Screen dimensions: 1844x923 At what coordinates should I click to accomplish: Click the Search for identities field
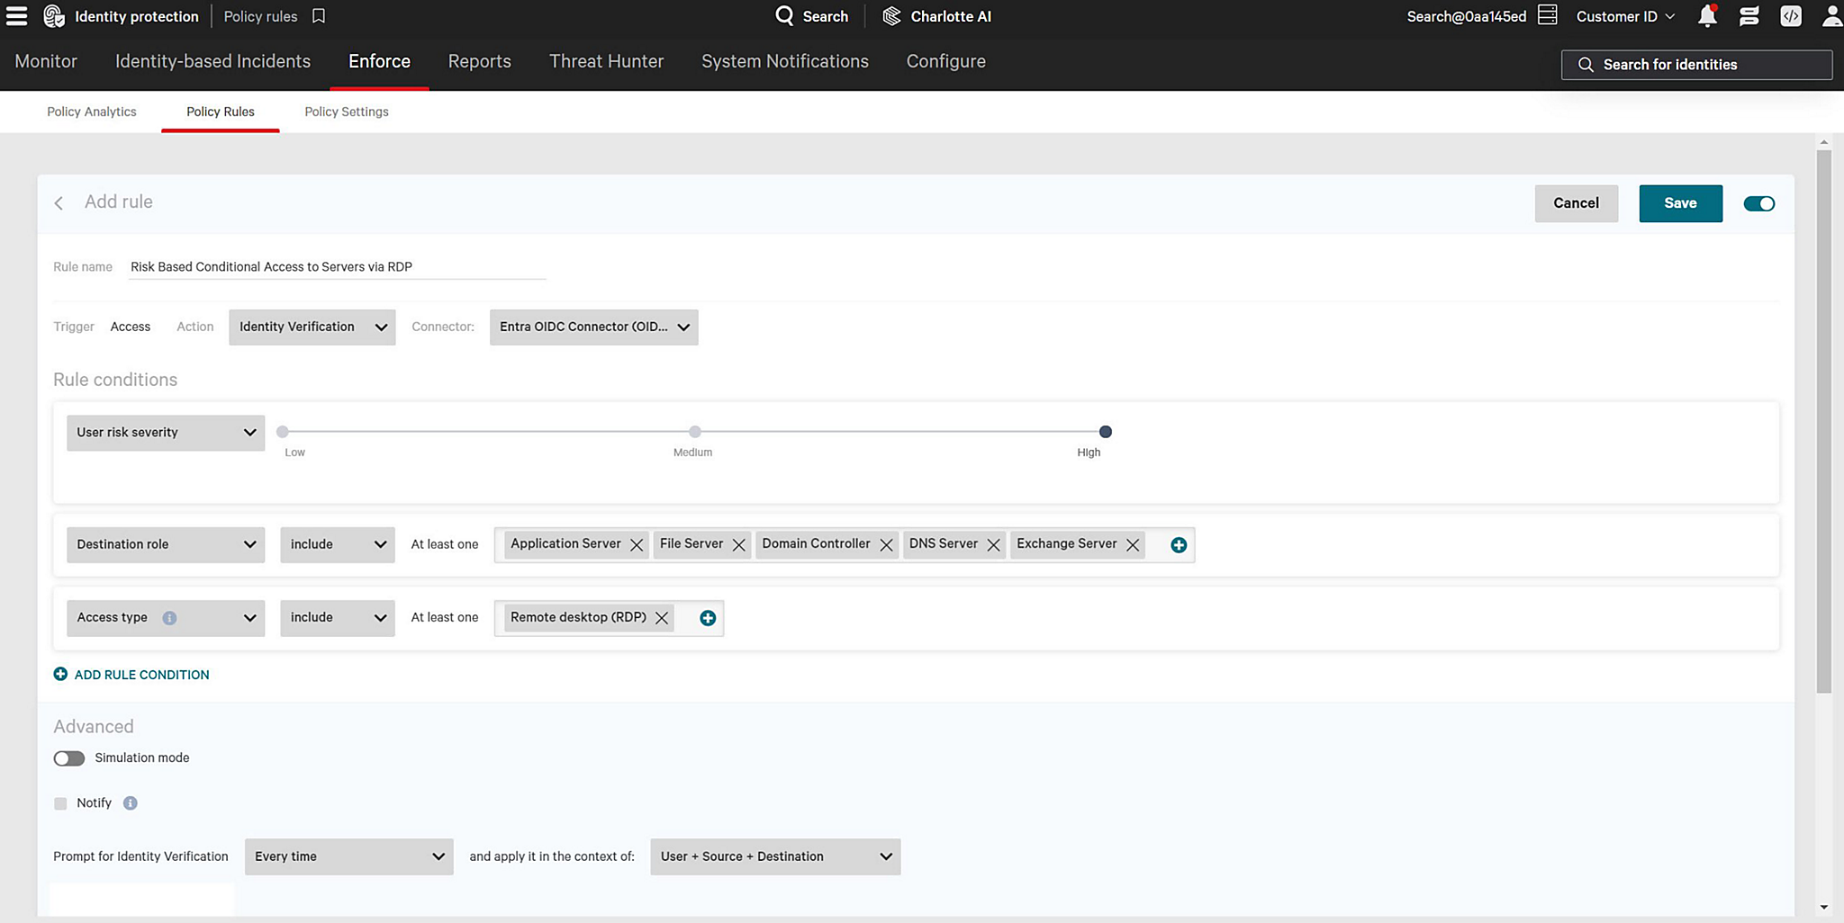coord(1696,64)
